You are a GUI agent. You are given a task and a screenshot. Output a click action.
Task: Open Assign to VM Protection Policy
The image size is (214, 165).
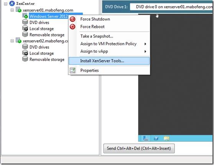tap(109, 44)
